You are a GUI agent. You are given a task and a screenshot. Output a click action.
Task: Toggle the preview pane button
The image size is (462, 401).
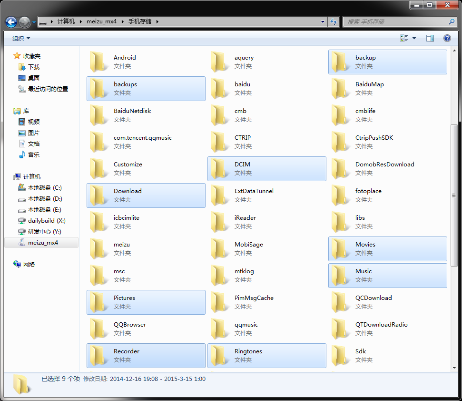tap(430, 38)
